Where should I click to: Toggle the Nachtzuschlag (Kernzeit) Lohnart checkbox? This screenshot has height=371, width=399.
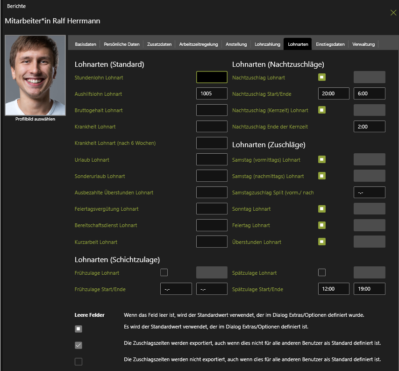pyautogui.click(x=322, y=110)
